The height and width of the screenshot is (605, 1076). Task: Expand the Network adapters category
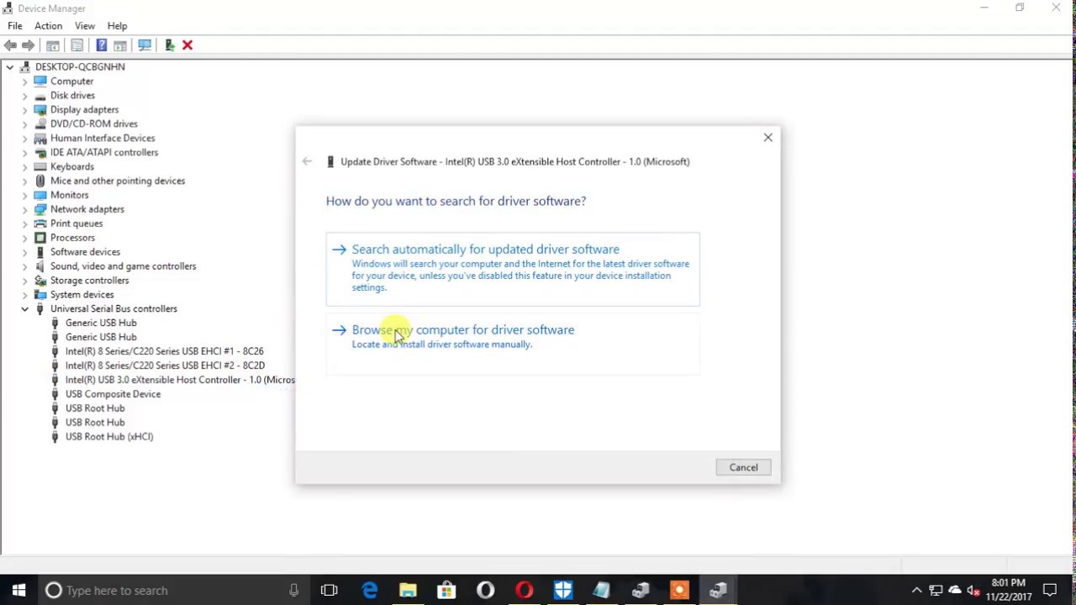pyautogui.click(x=24, y=209)
